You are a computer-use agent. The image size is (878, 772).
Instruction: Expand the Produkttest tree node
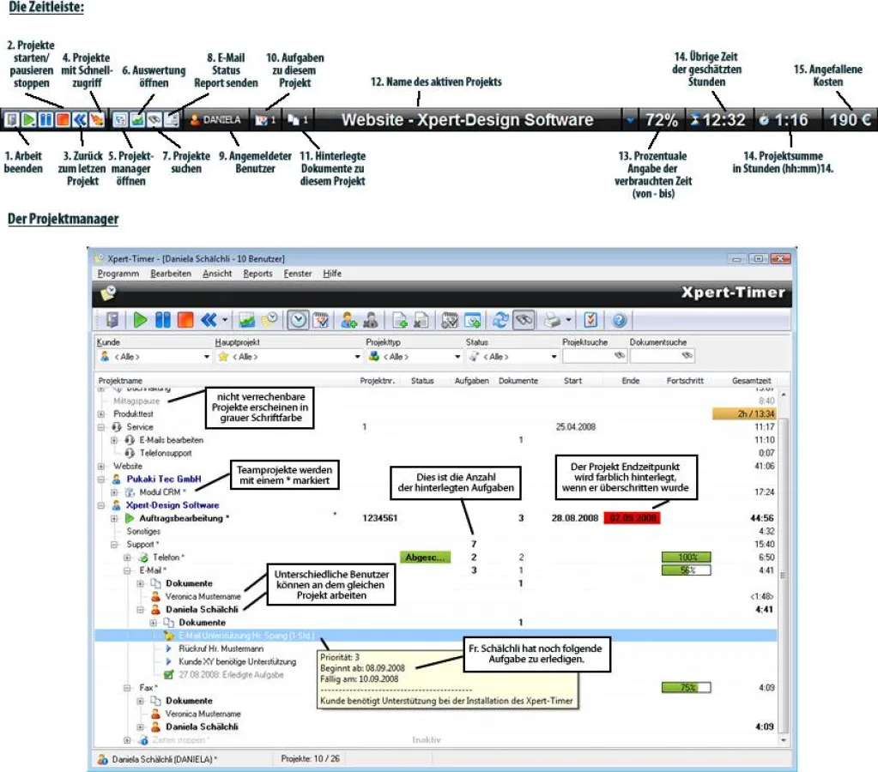(x=103, y=413)
